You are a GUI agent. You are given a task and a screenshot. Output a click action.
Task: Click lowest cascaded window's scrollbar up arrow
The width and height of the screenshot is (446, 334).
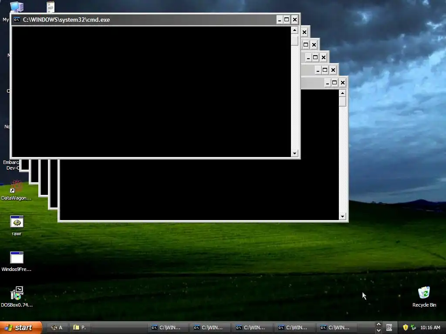point(342,93)
